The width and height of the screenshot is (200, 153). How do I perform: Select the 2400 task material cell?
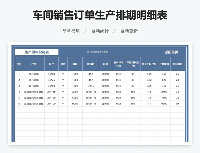point(164,92)
